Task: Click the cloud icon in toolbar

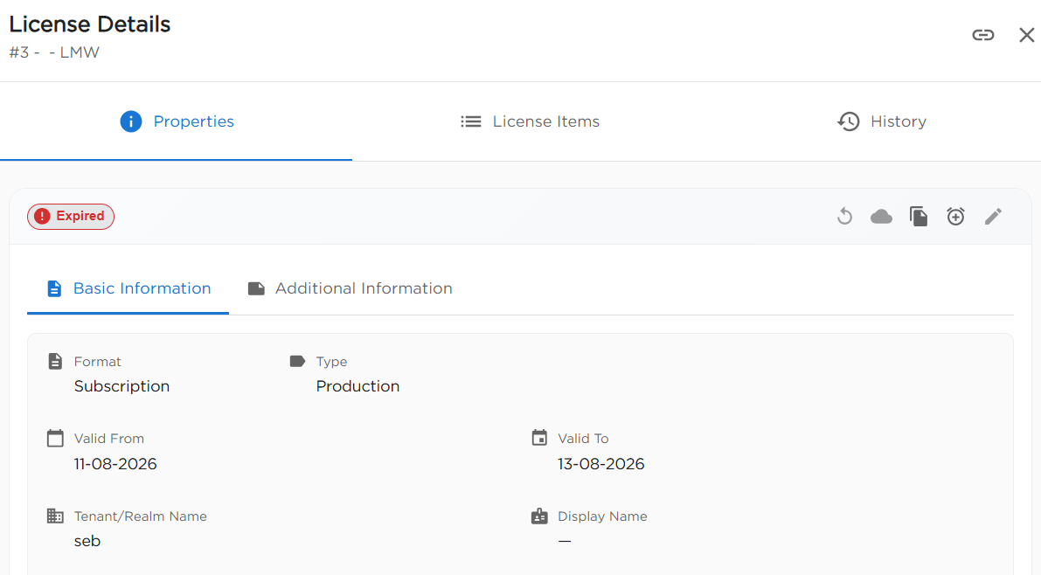Action: tap(881, 217)
